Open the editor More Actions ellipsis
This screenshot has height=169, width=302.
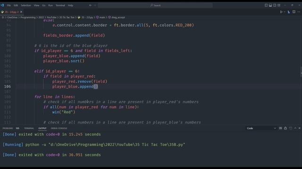(299, 12)
